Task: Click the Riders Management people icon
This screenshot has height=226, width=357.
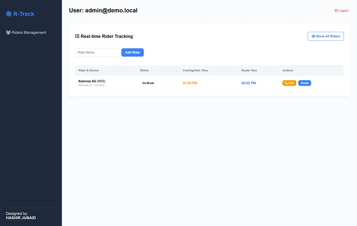Action: click(8, 33)
